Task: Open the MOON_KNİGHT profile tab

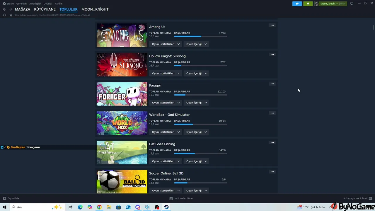Action: tap(95, 9)
